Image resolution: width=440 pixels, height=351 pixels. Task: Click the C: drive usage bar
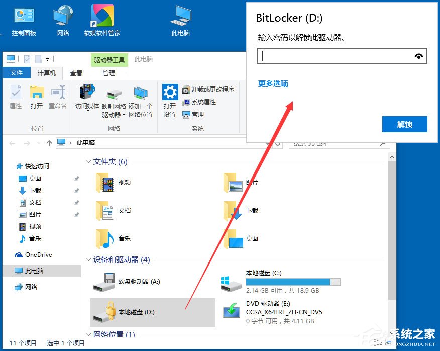(293, 282)
